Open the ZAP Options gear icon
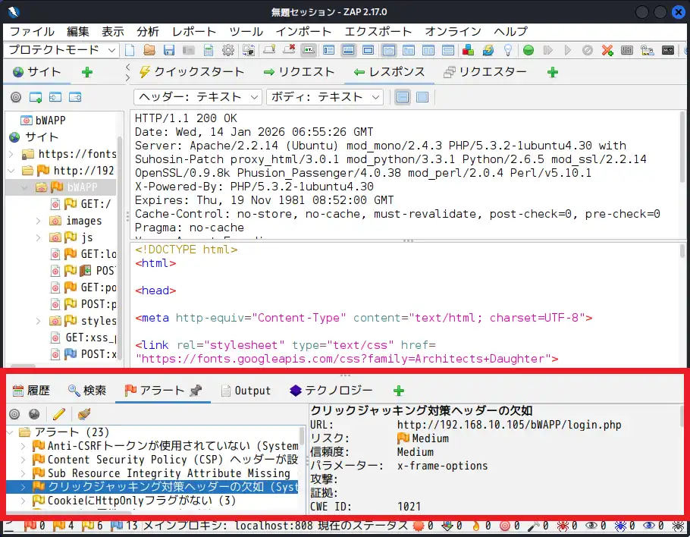 pyautogui.click(x=227, y=50)
